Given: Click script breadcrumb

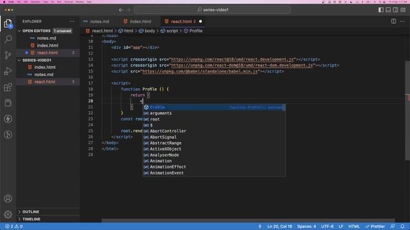Looking at the screenshot, I should tap(172, 31).
